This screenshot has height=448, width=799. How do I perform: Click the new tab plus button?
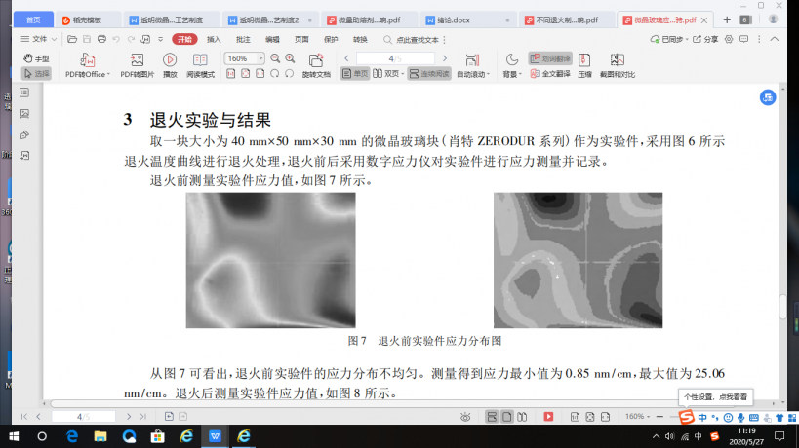pyautogui.click(x=727, y=19)
